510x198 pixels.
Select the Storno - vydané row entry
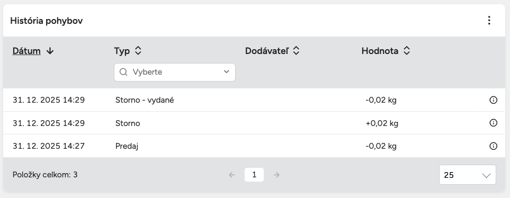(x=254, y=100)
